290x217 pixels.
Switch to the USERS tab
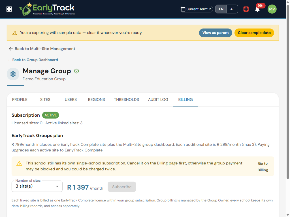[x=71, y=100]
